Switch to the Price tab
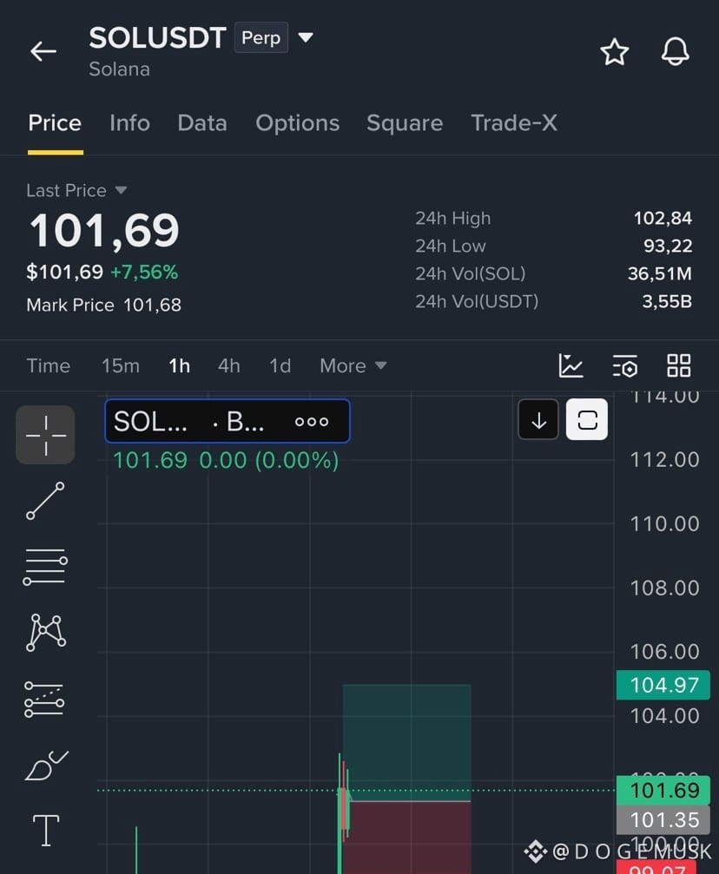Image resolution: width=719 pixels, height=874 pixels. click(55, 122)
